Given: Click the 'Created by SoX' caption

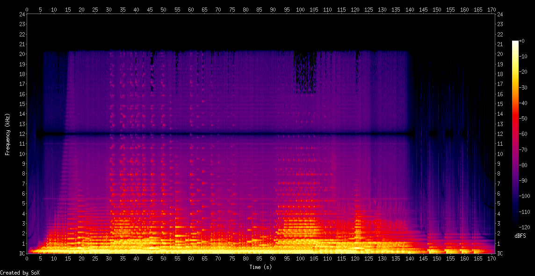Looking at the screenshot, I should (19, 273).
